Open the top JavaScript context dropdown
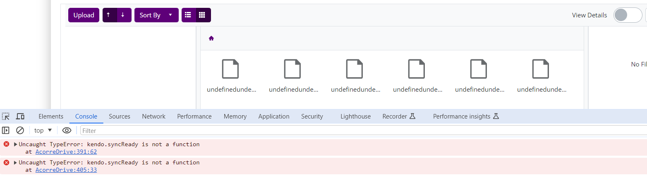The height and width of the screenshot is (178, 647). click(43, 131)
